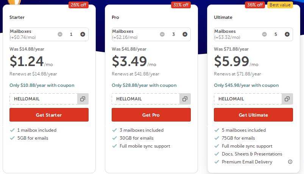Click the Ultimate mailbox quantity number
This screenshot has width=304, height=174.
(x=276, y=34)
